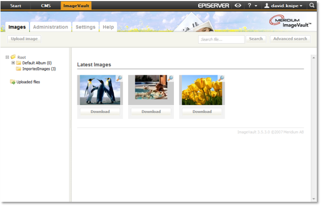Click the scrollbar up arrow
This screenshot has width=321, height=206.
pyautogui.click(x=314, y=58)
